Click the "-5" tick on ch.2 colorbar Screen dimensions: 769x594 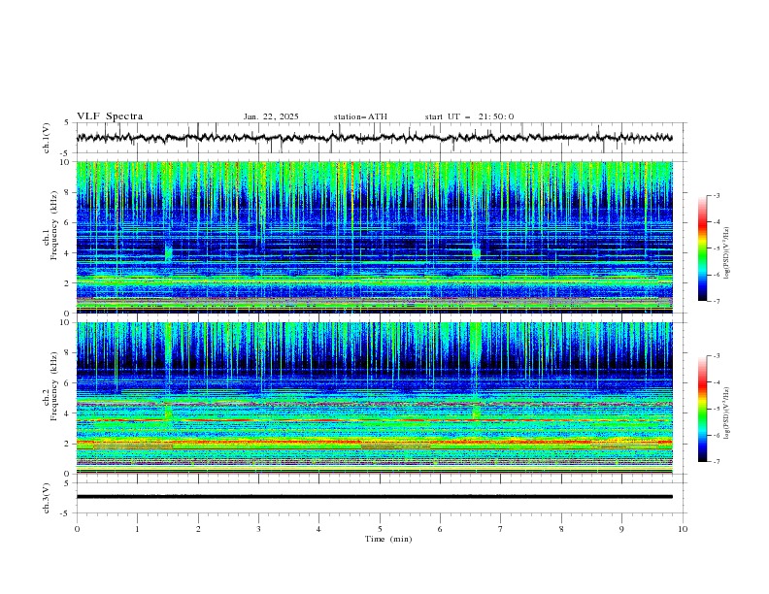point(716,409)
